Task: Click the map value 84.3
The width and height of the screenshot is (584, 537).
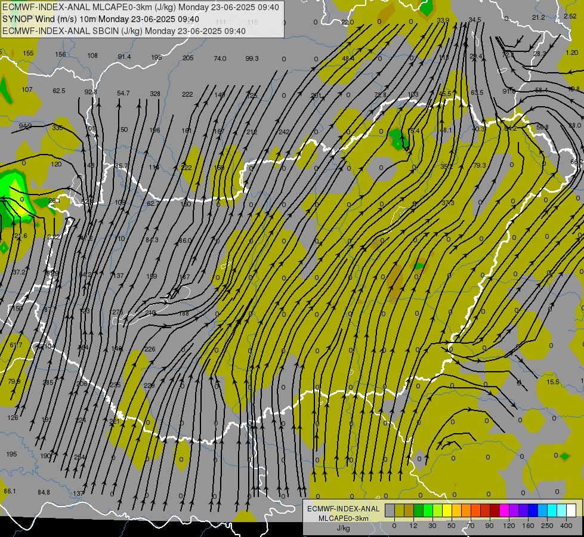Action: [x=152, y=240]
